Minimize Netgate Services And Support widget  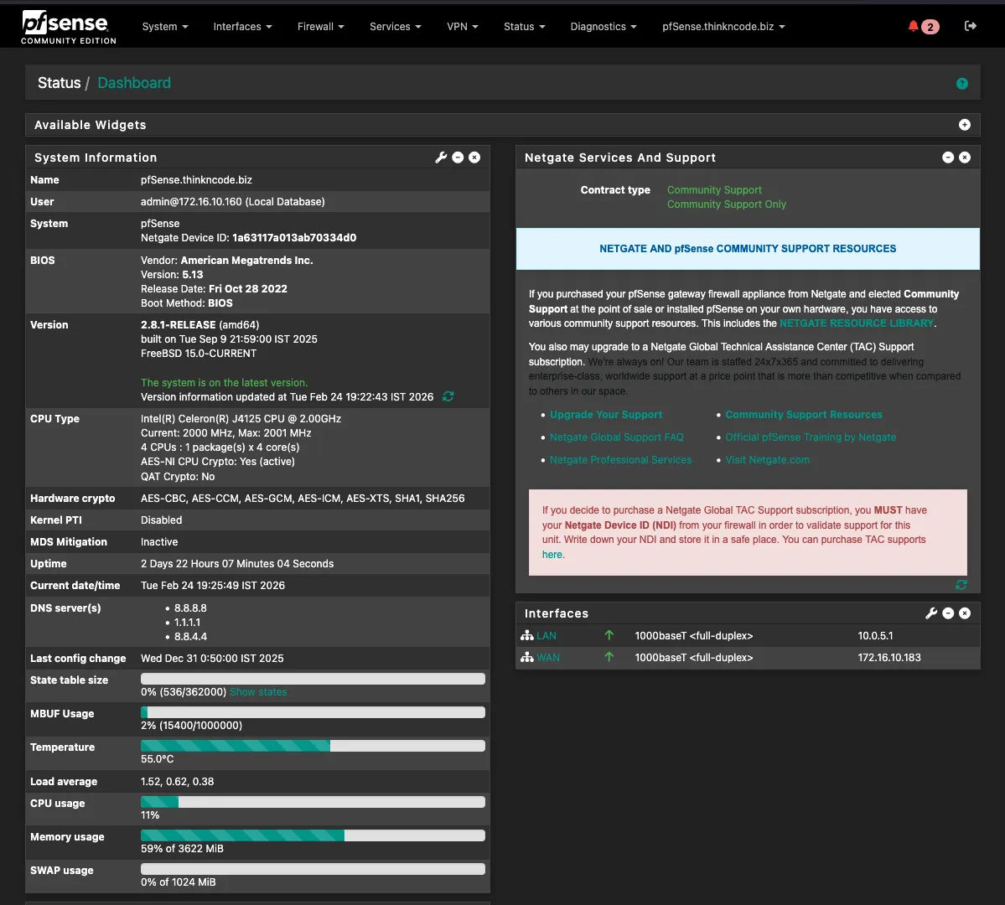click(x=948, y=158)
